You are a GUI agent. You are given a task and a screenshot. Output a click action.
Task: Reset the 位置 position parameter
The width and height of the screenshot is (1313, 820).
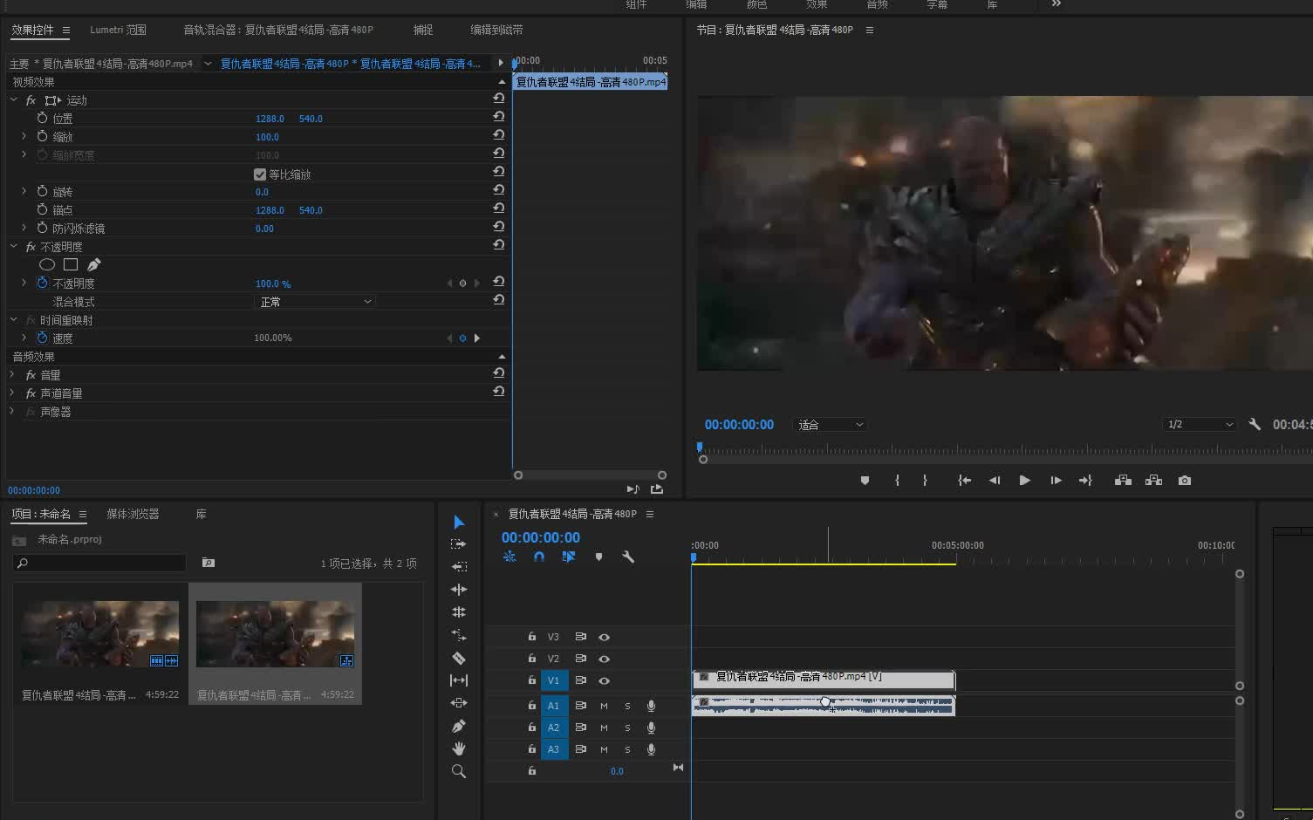[498, 117]
